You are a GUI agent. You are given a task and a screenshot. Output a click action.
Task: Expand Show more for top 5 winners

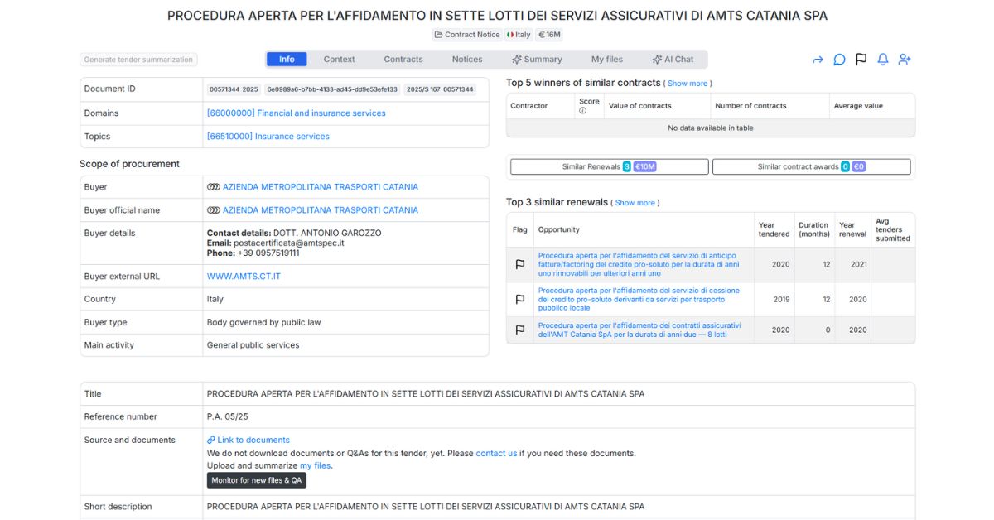(x=688, y=84)
